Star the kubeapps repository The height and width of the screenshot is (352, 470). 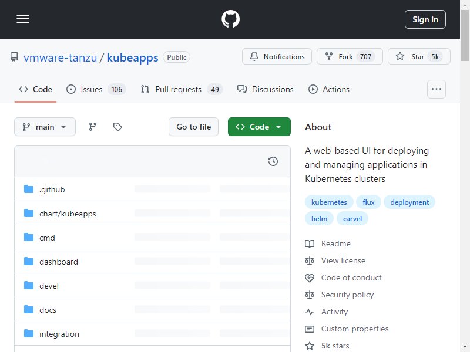point(419,56)
